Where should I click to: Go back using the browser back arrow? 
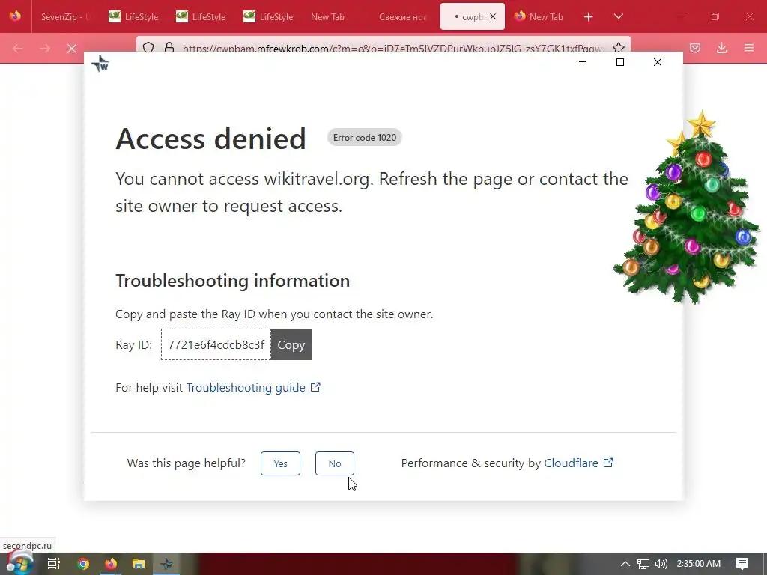pyautogui.click(x=18, y=48)
